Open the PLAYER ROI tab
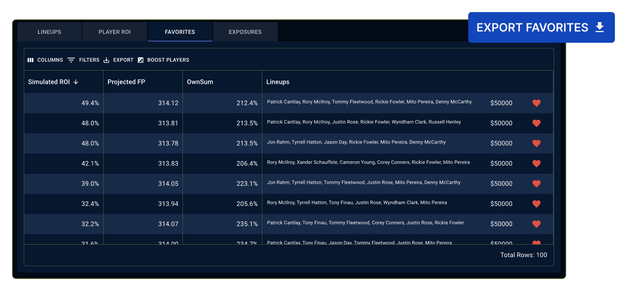 [x=114, y=31]
